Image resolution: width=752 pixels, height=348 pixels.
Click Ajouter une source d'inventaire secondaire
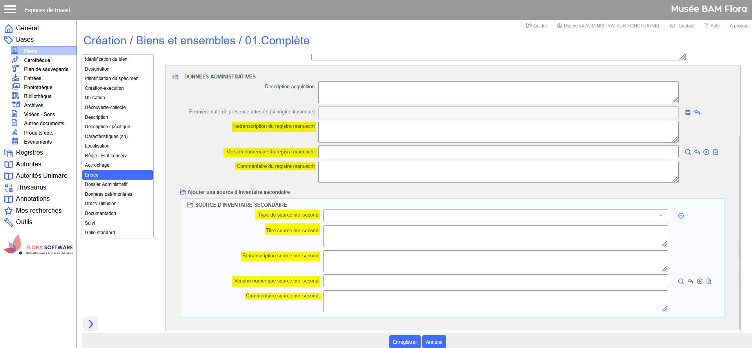pyautogui.click(x=238, y=192)
